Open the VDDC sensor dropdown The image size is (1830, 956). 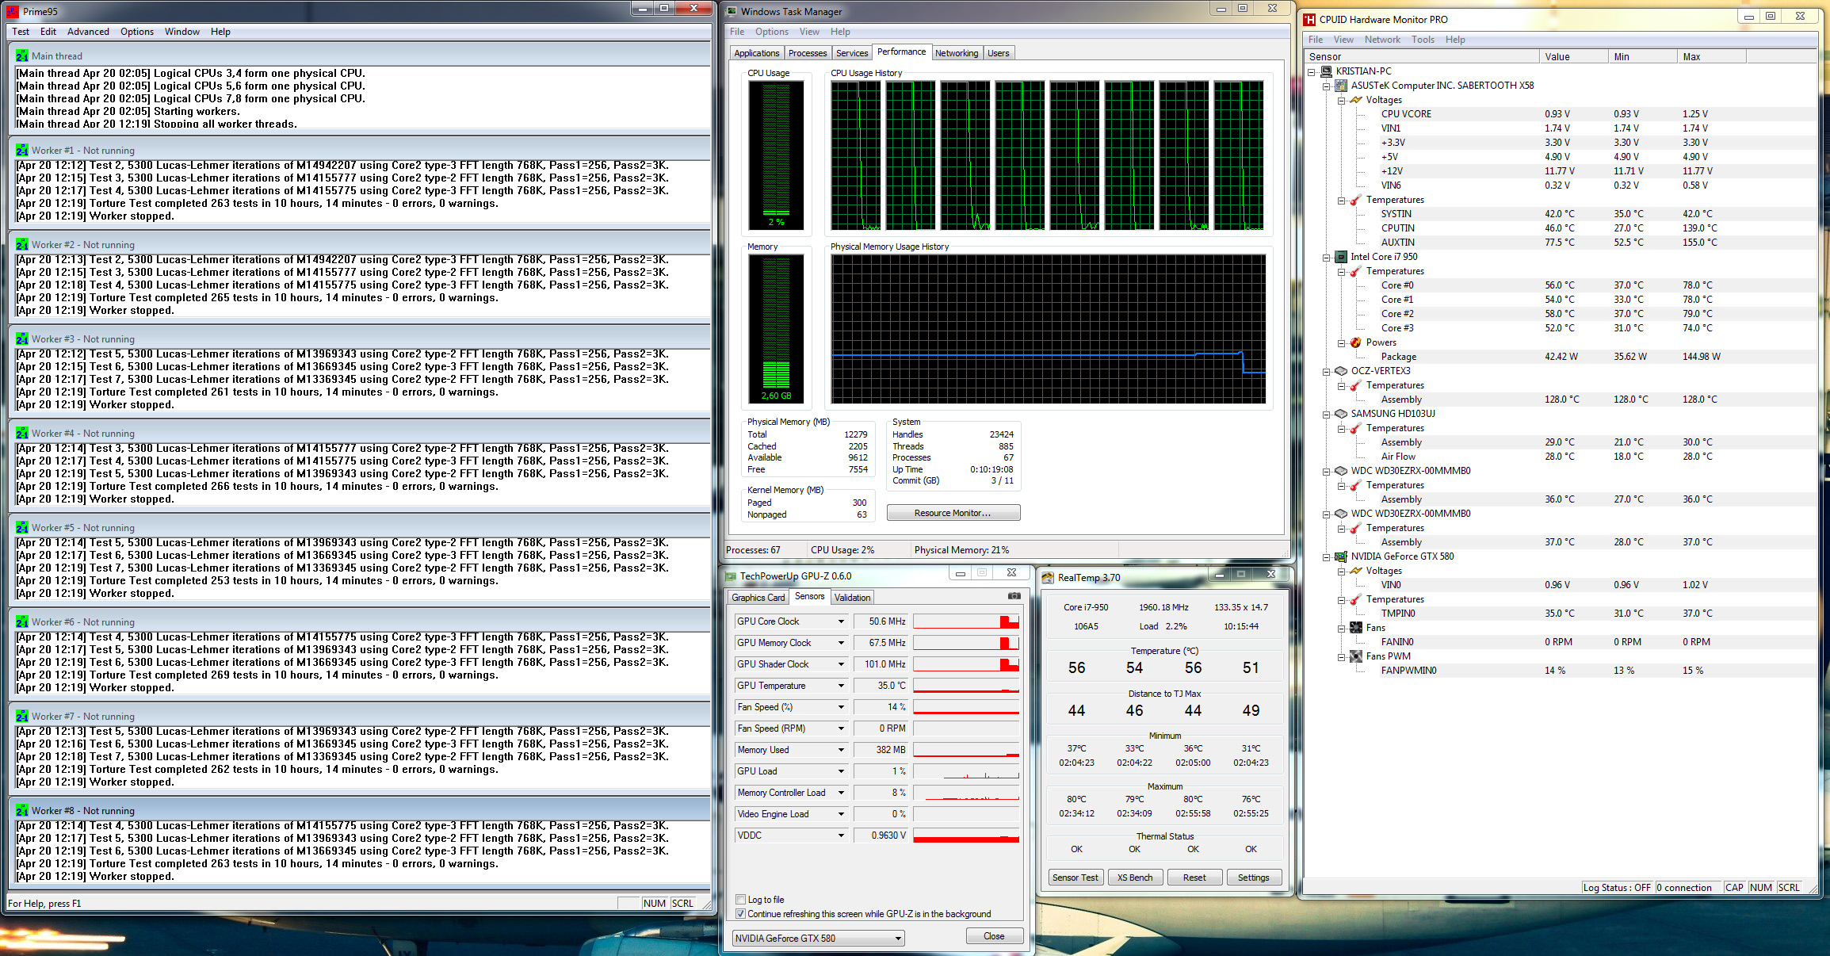841,836
